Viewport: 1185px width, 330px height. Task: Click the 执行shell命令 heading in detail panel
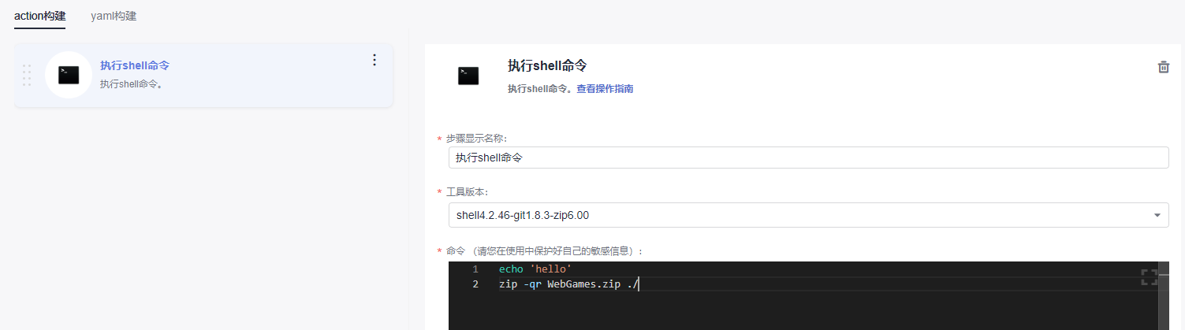pyautogui.click(x=547, y=65)
